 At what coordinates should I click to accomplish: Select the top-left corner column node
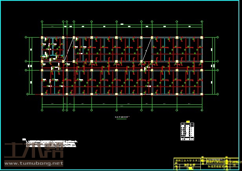click(42, 38)
